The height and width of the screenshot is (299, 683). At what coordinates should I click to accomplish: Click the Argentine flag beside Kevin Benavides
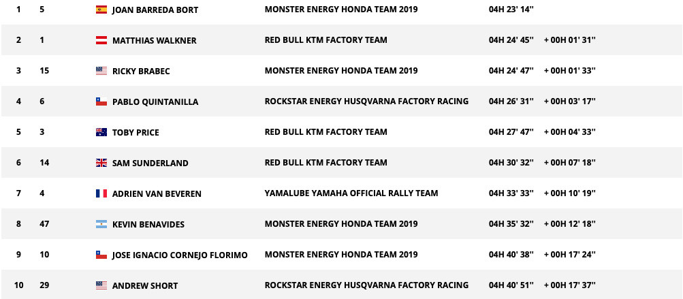click(x=101, y=225)
